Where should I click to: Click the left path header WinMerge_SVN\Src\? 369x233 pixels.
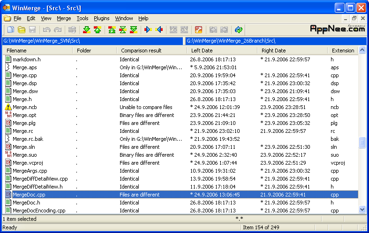click(92, 41)
